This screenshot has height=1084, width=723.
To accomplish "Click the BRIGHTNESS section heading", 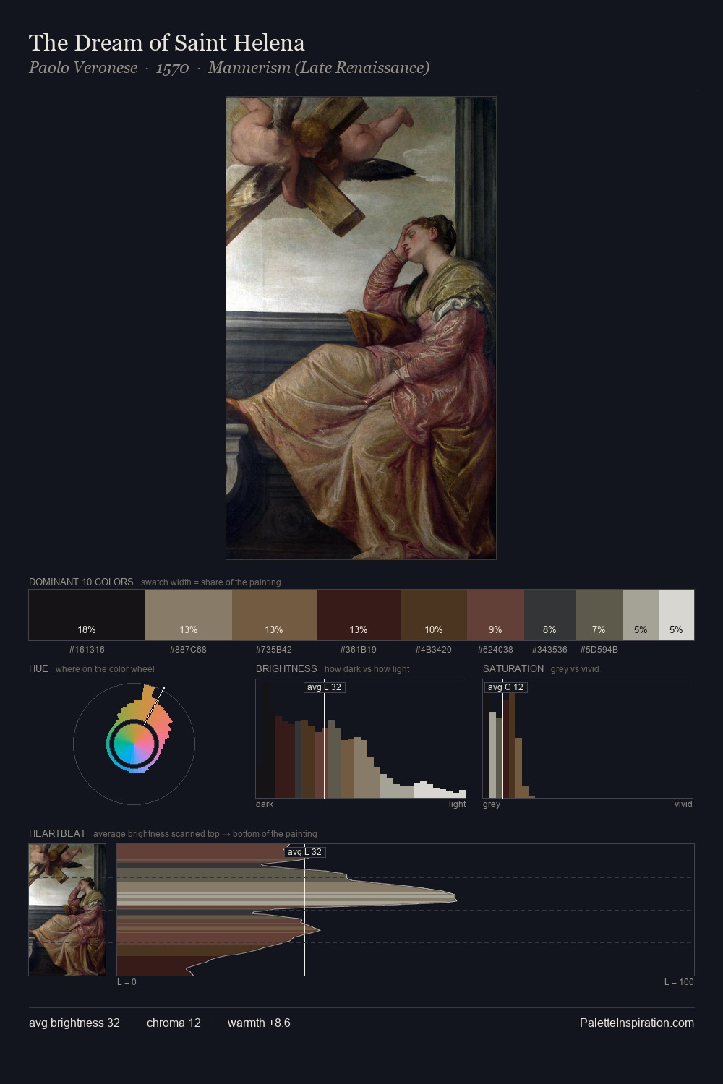I will (286, 668).
